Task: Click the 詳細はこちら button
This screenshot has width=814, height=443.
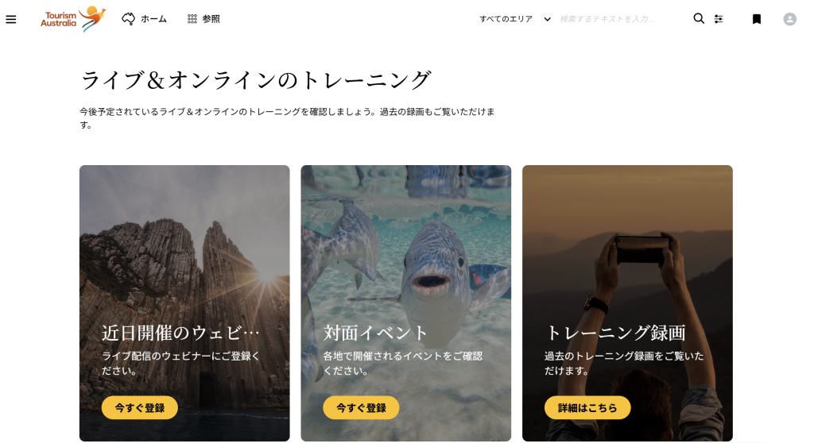Action: pos(587,408)
